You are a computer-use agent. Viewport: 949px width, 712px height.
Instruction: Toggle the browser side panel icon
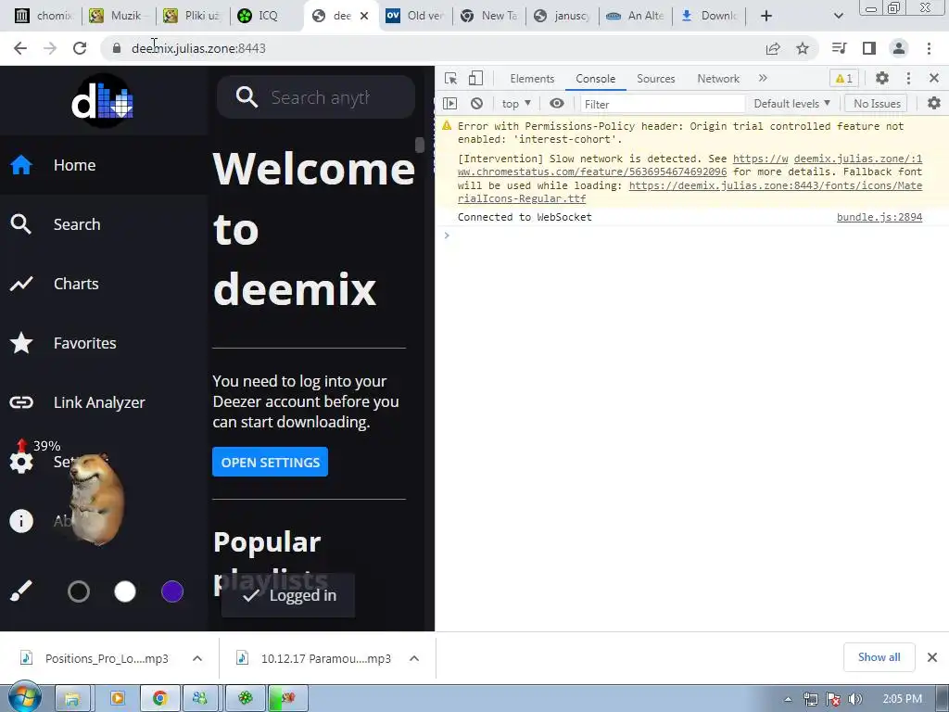pyautogui.click(x=869, y=48)
